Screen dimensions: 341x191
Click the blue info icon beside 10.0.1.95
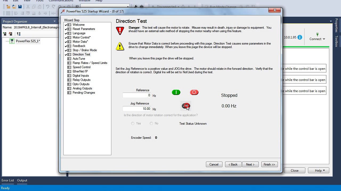click(300, 37)
